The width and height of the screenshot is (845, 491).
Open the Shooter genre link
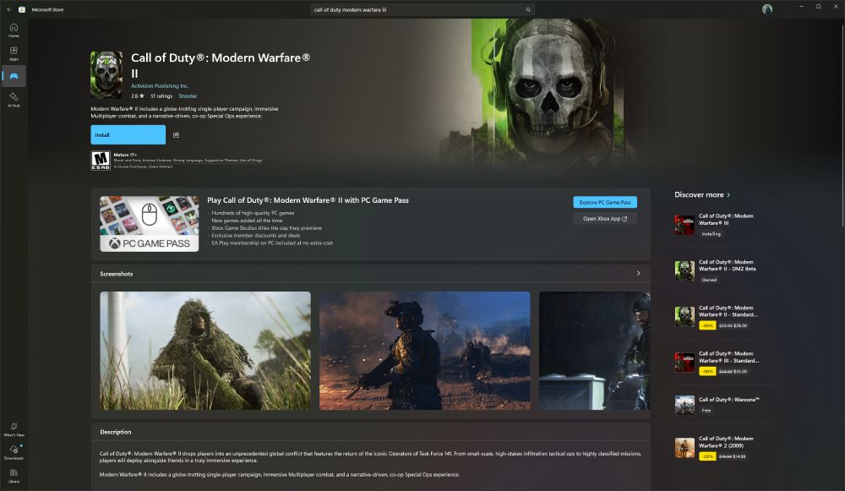pyautogui.click(x=188, y=96)
